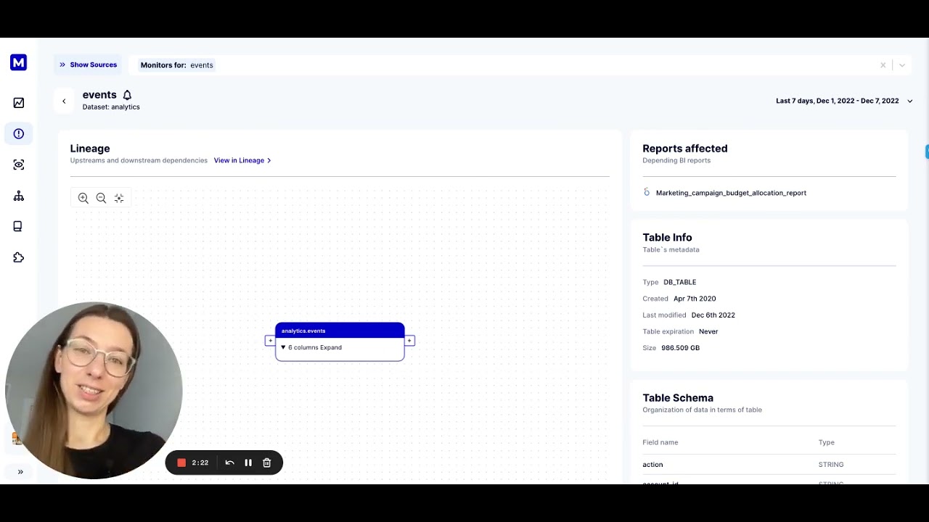The width and height of the screenshot is (929, 522).
Task: Fit lineage graph to view icon
Action: (119, 198)
